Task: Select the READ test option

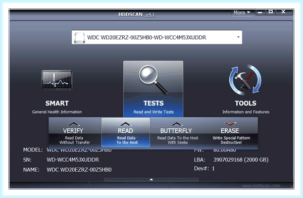Action: coord(126,133)
